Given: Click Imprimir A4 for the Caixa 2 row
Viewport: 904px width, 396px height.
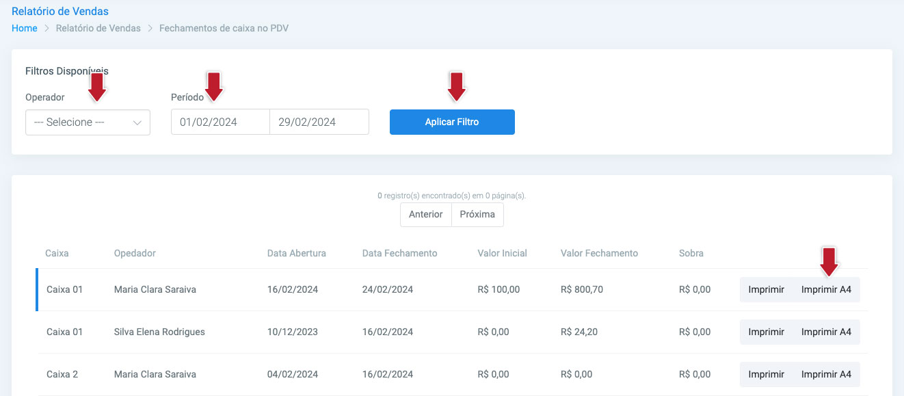Looking at the screenshot, I should click(826, 374).
